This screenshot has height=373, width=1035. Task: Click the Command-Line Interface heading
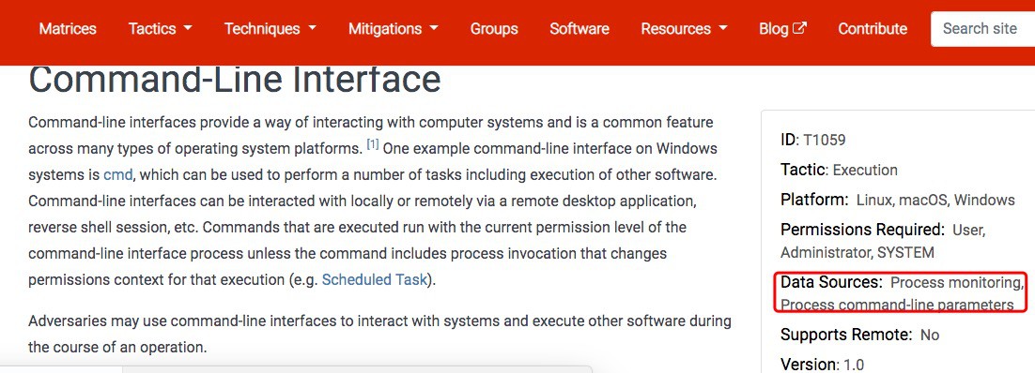coord(234,80)
